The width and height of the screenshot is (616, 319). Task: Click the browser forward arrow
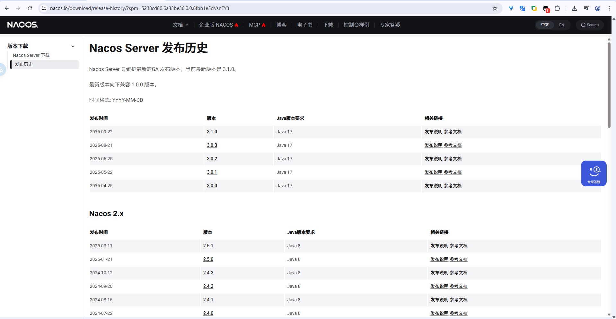(18, 8)
